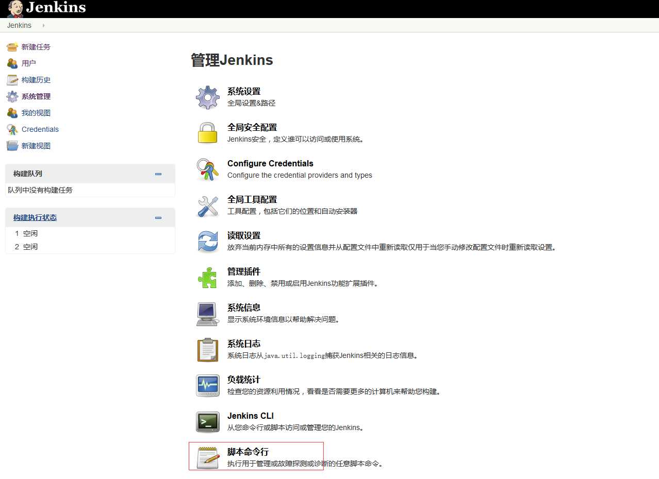Collapse the 构建队列 panel
This screenshot has height=479, width=659.
(x=158, y=174)
